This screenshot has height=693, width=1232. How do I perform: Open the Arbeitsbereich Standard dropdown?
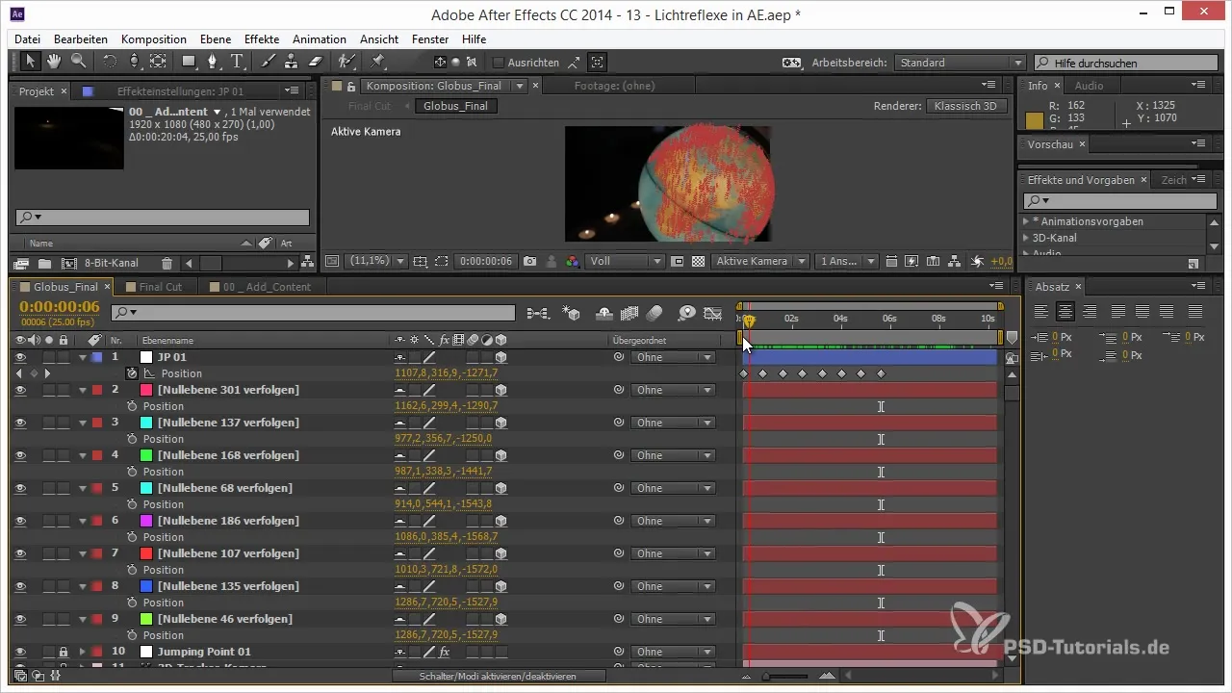[x=960, y=63]
